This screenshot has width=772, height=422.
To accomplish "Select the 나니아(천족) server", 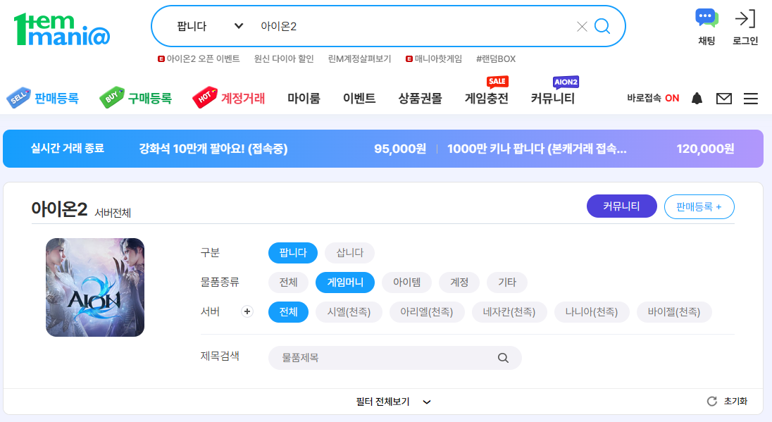I will [x=591, y=311].
